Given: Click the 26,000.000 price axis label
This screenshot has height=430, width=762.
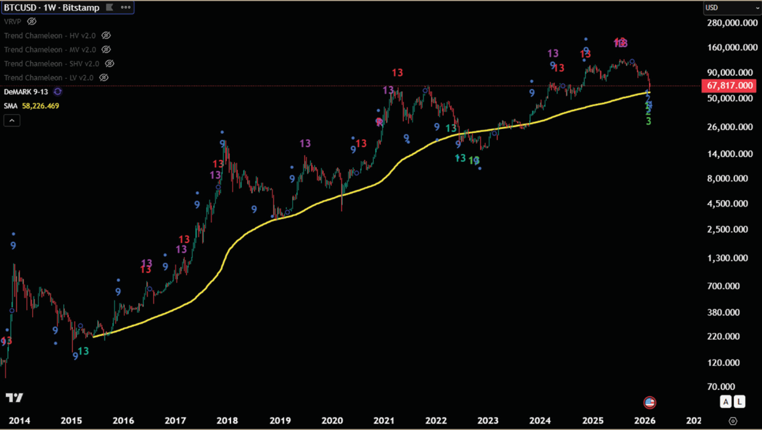Looking at the screenshot, I should [729, 127].
